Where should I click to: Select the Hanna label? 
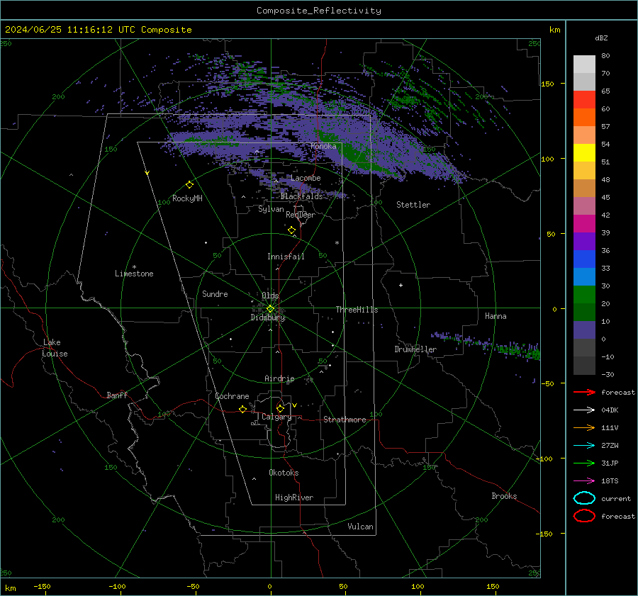(x=496, y=316)
